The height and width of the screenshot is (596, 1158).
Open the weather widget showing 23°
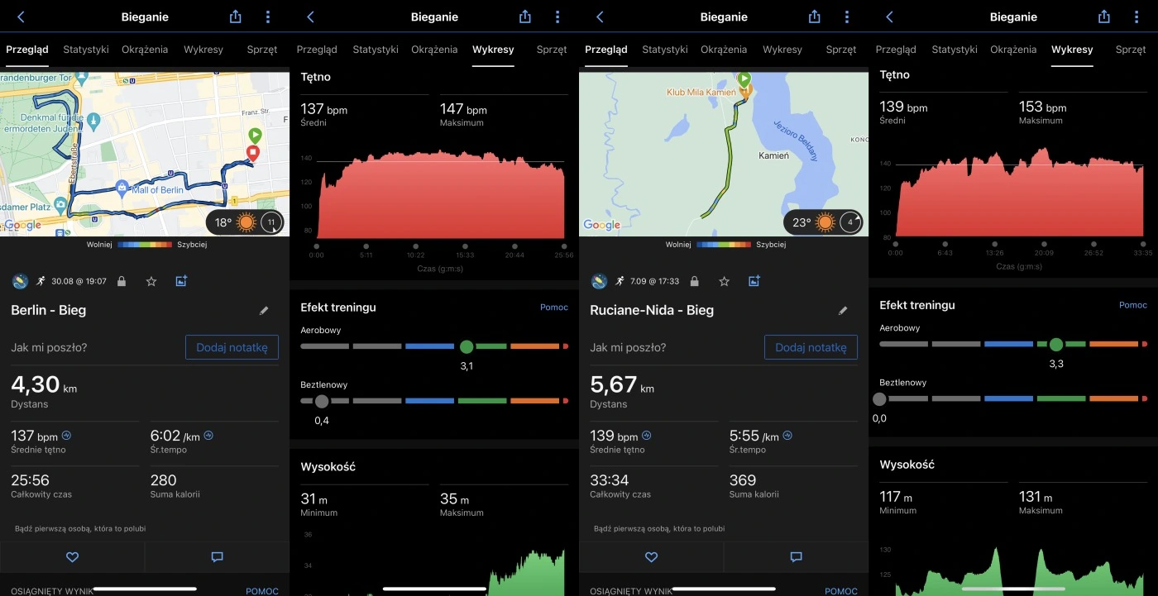point(824,222)
